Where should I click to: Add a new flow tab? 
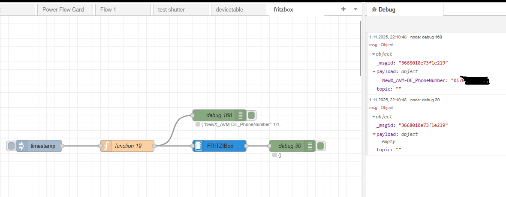343,9
